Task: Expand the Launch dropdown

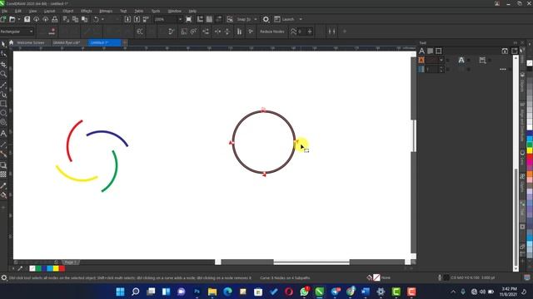Action: click(x=301, y=19)
